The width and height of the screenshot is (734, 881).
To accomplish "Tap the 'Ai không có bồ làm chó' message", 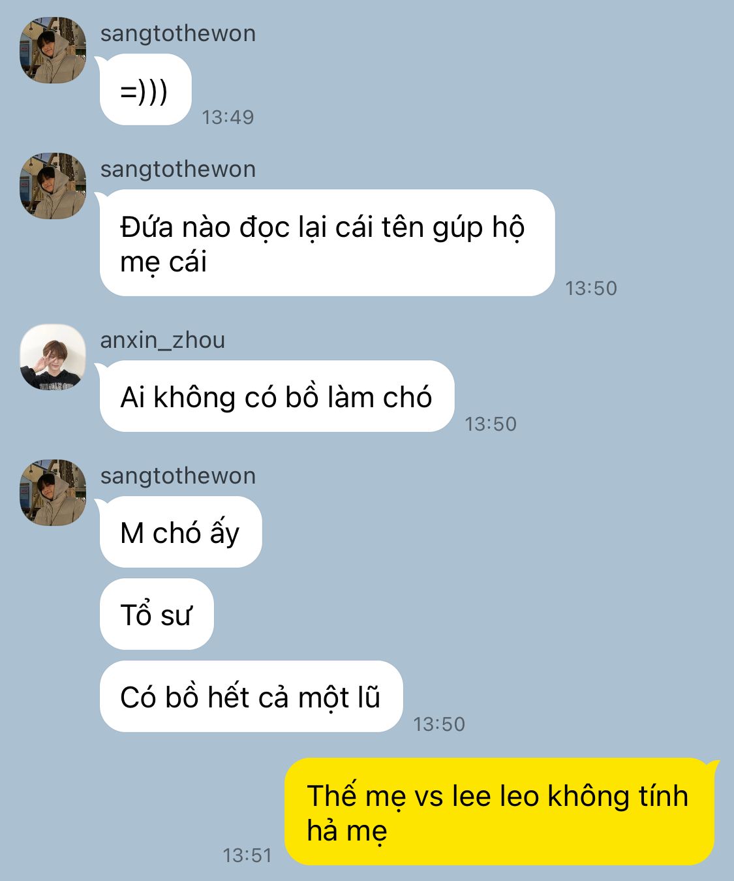I will click(x=277, y=396).
